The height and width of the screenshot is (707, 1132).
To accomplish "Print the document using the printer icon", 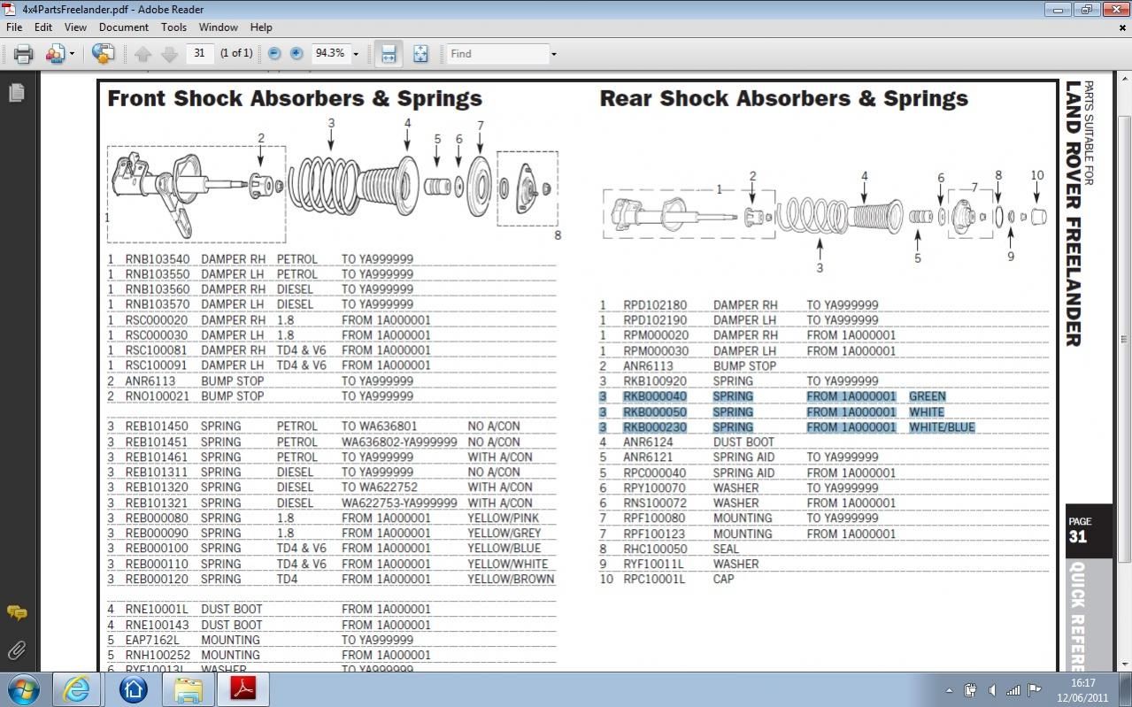I will point(23,54).
